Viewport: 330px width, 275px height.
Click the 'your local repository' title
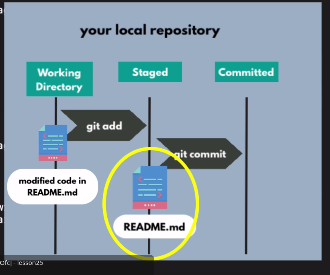click(150, 30)
